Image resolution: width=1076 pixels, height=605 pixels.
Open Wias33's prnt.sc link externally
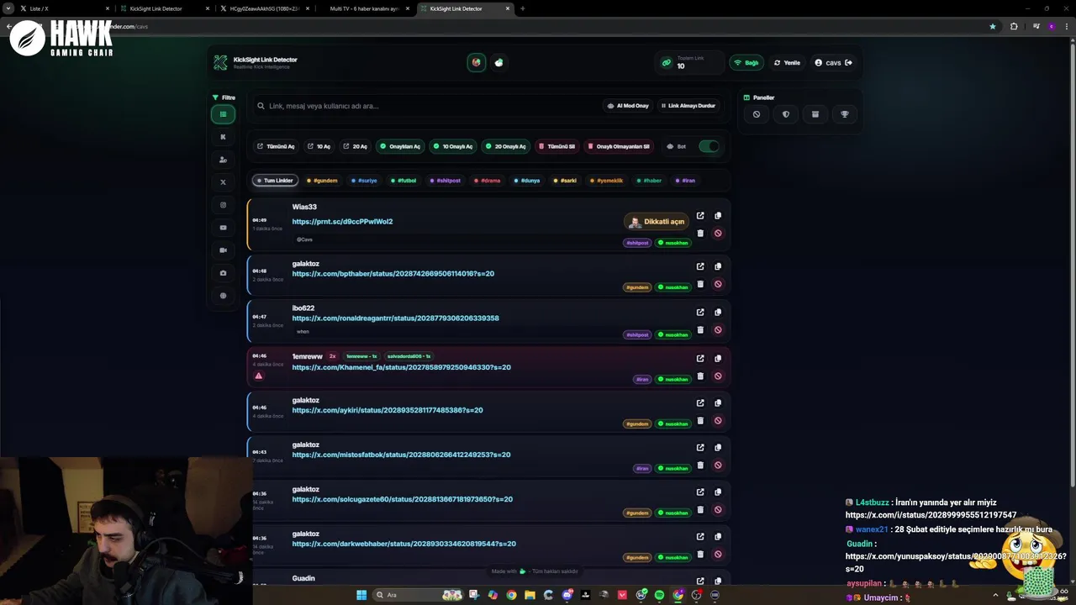pyautogui.click(x=700, y=216)
